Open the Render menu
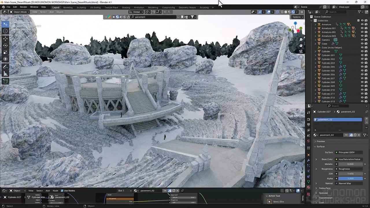 (x=23, y=7)
